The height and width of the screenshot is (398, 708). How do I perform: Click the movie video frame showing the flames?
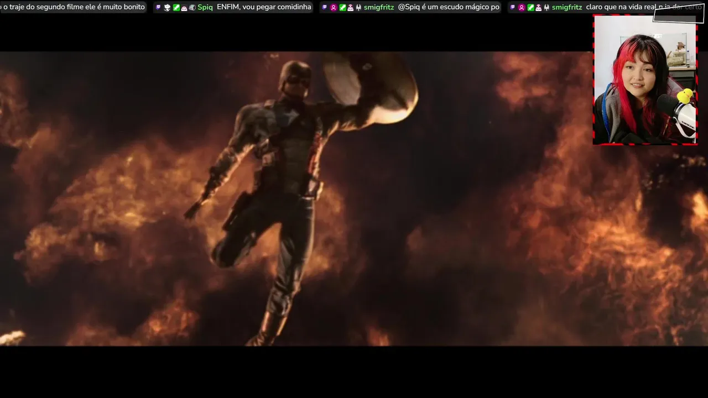[x=354, y=199]
